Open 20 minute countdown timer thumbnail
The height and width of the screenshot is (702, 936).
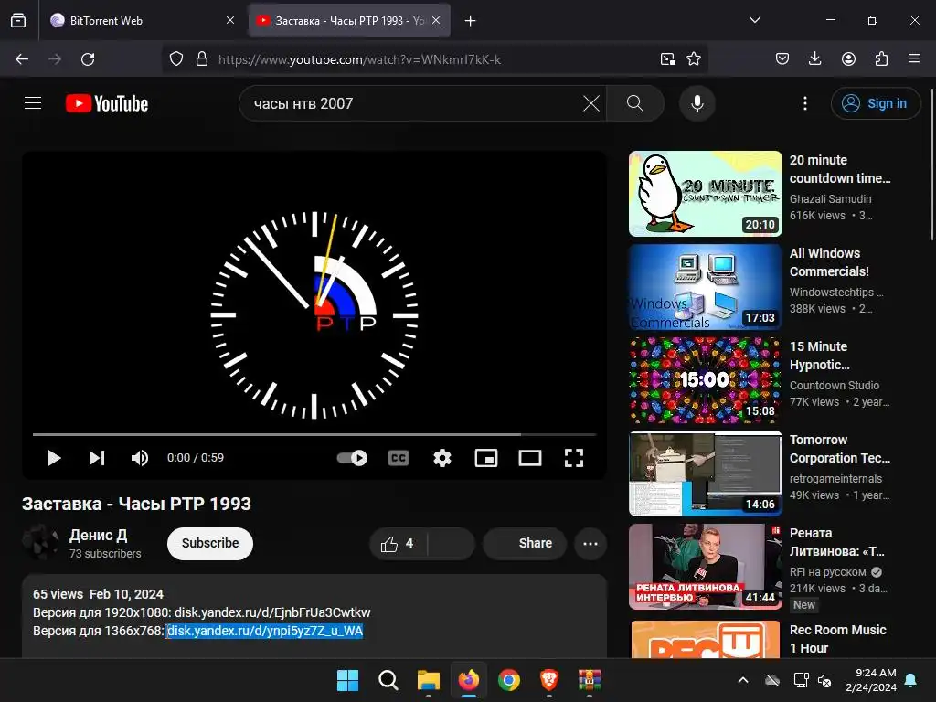click(705, 194)
